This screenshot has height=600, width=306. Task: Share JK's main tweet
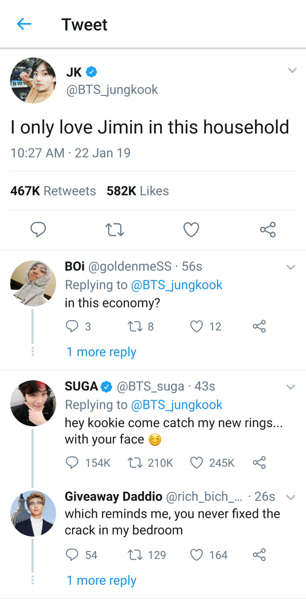[268, 229]
